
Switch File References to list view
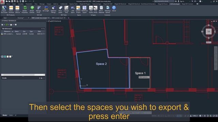42,28
